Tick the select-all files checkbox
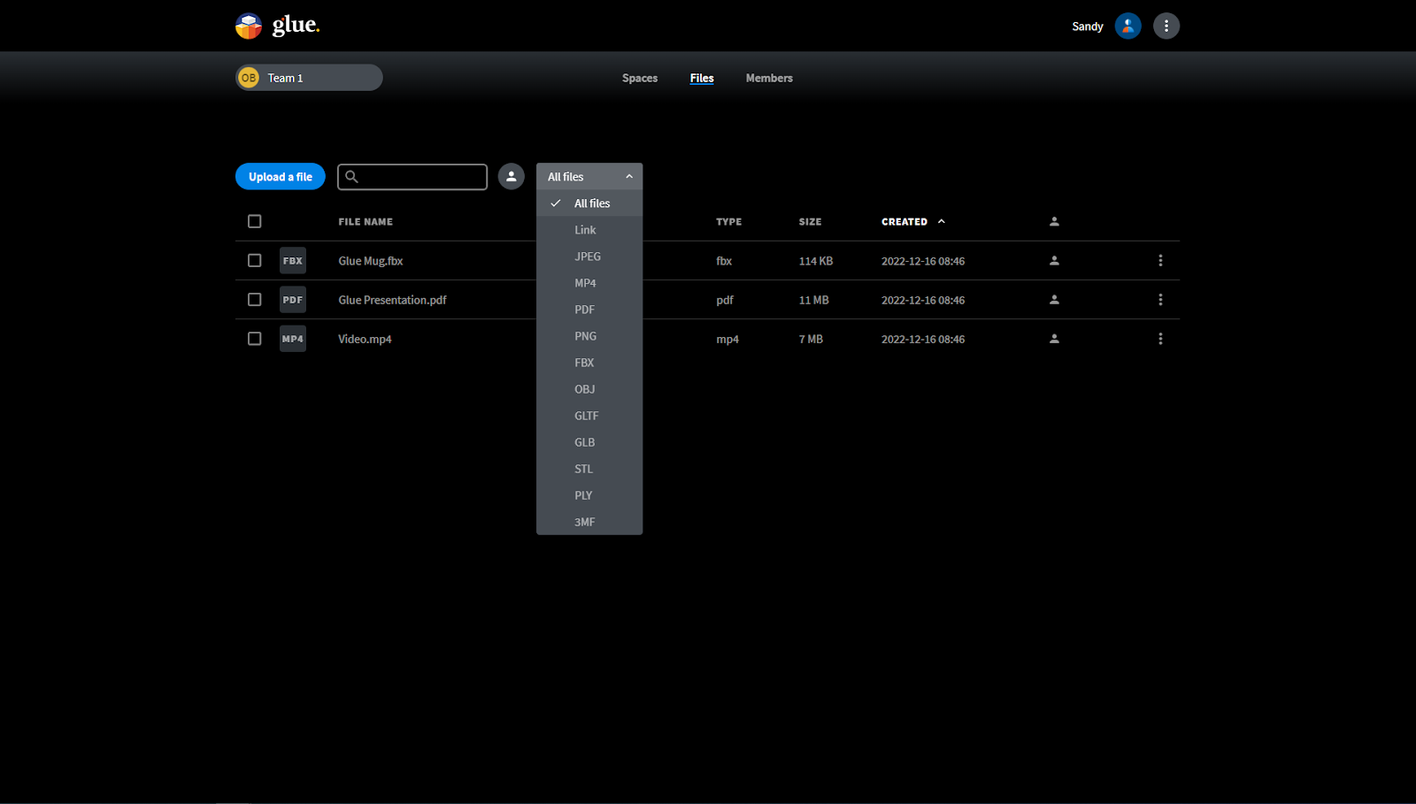 point(255,221)
